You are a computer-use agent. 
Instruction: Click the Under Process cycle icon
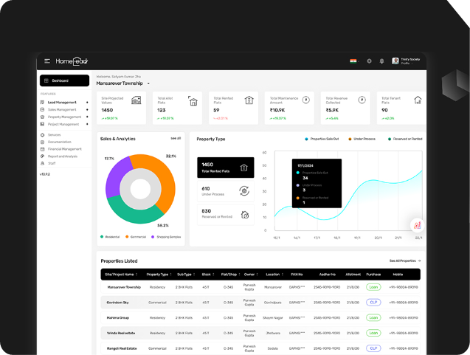[x=244, y=191]
